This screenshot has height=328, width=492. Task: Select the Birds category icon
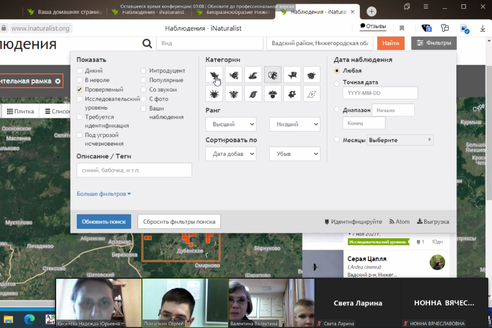214,75
